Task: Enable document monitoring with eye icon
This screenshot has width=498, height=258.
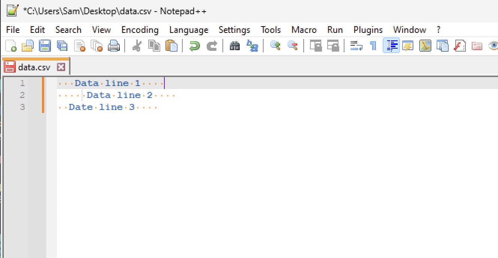Action: (x=494, y=46)
